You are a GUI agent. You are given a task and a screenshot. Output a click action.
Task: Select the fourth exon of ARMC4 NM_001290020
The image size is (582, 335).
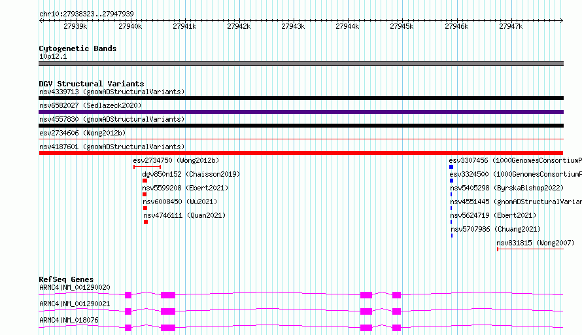(x=397, y=295)
